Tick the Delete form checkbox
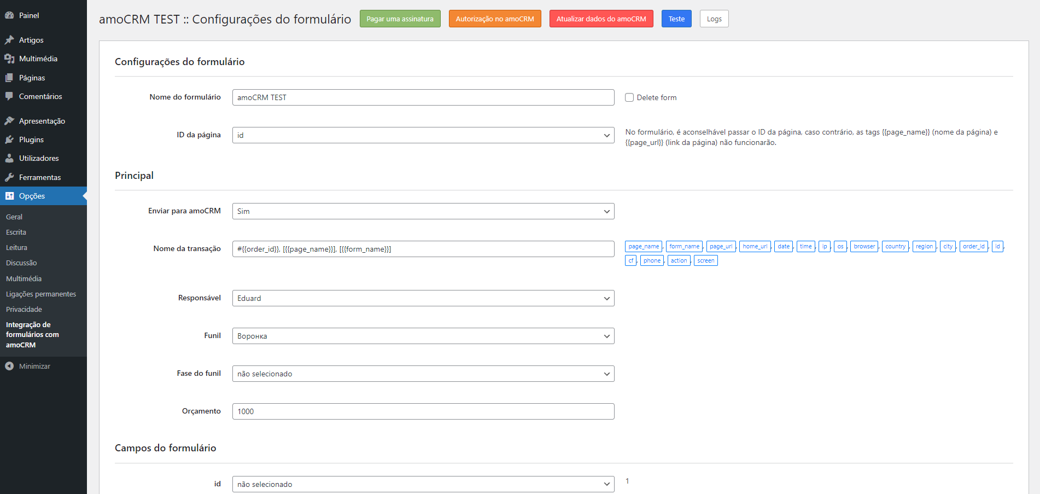The width and height of the screenshot is (1040, 494). (629, 97)
